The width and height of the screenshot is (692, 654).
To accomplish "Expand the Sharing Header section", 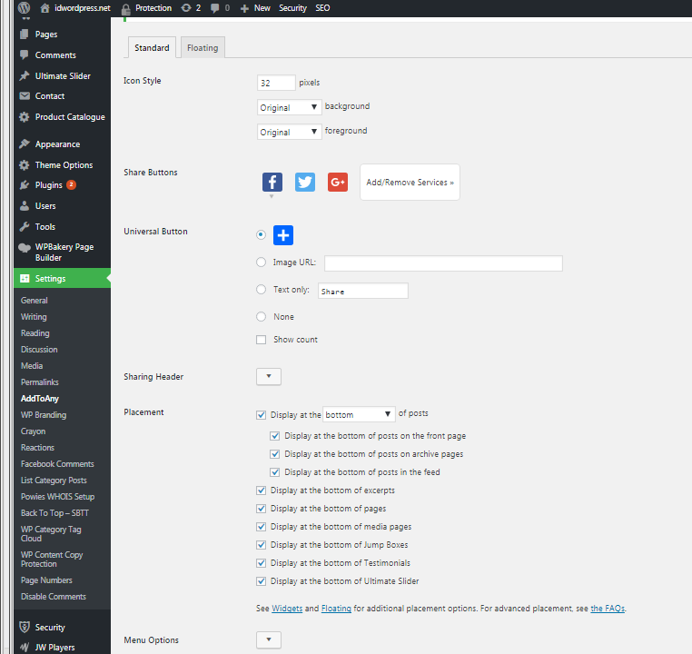I will [270, 376].
